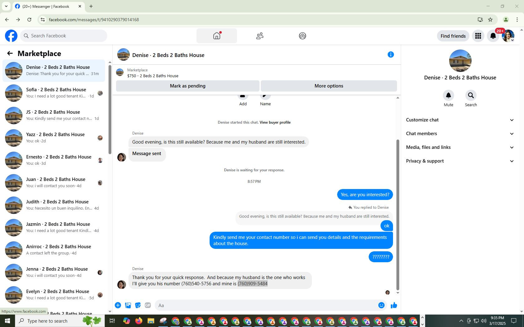Click the Find friends button
Screen dimensions: 524x327
coord(453,36)
